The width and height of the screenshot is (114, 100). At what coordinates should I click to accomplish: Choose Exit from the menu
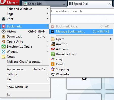[25, 94]
